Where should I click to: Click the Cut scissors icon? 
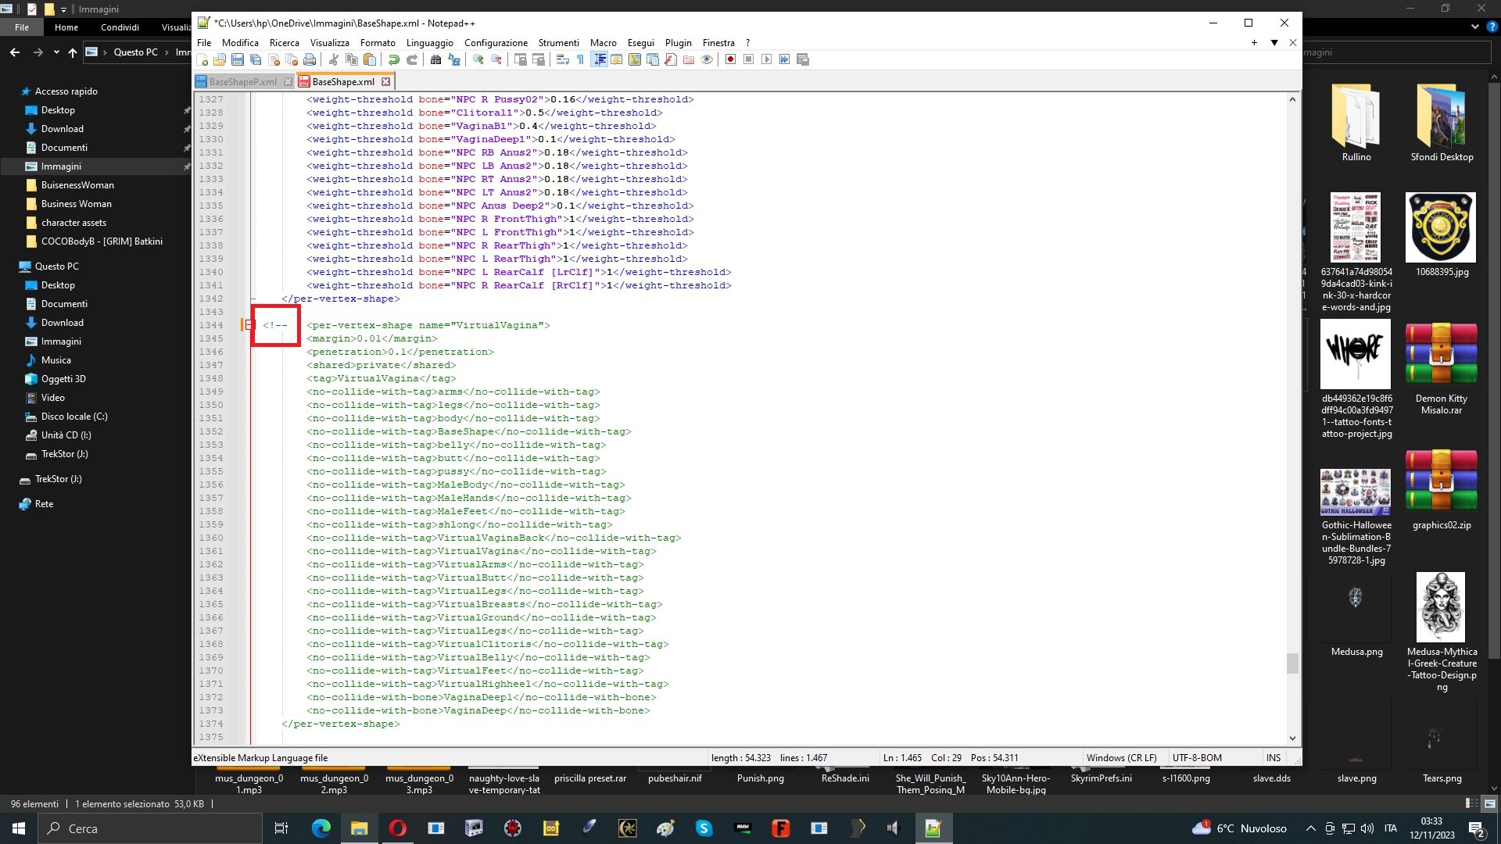[334, 59]
